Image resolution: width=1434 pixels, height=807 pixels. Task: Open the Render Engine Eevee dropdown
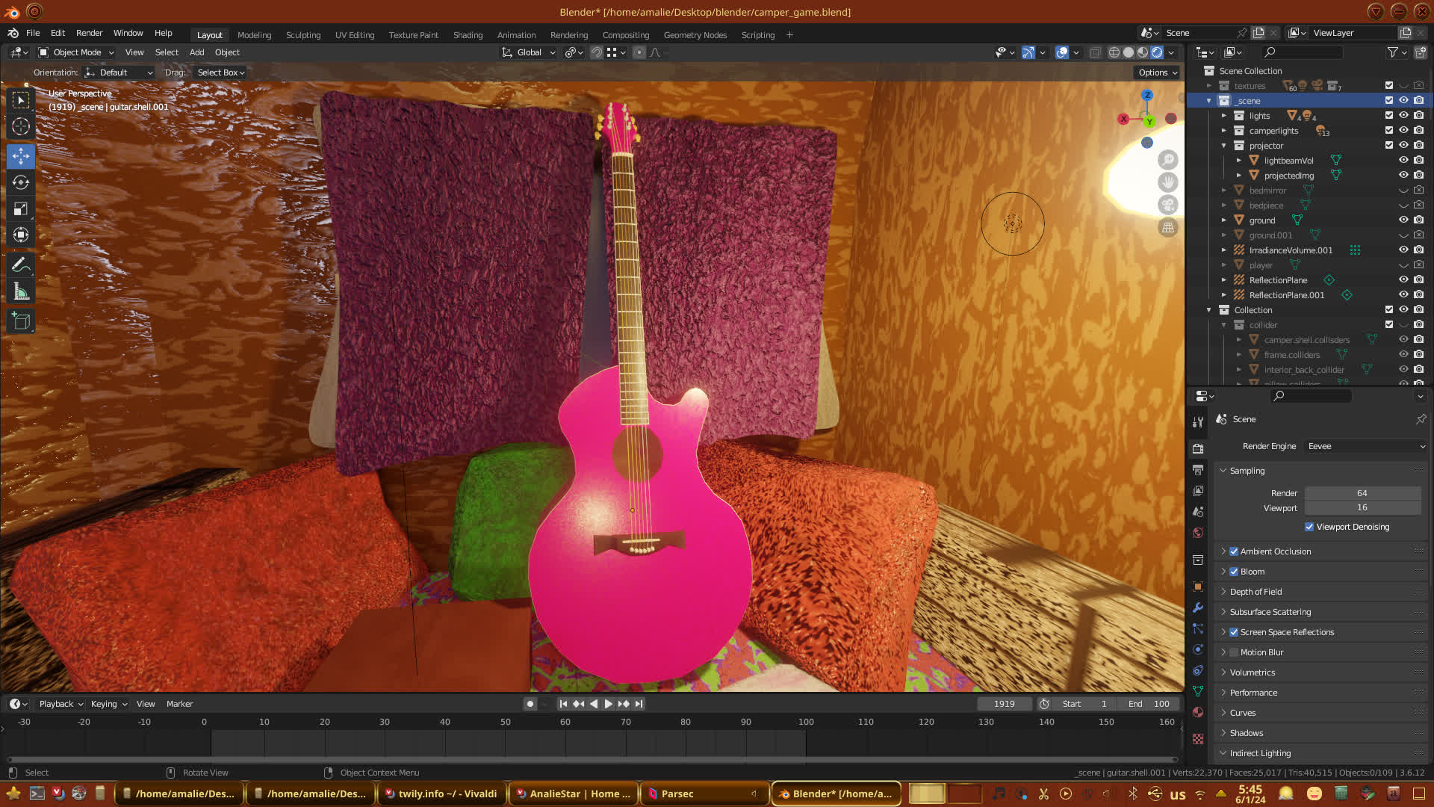(x=1365, y=446)
